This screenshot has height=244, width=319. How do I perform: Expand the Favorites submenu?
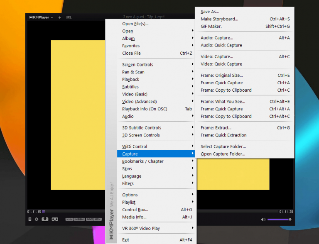point(157,46)
